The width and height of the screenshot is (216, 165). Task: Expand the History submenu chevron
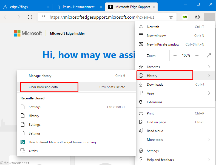tap(209, 75)
